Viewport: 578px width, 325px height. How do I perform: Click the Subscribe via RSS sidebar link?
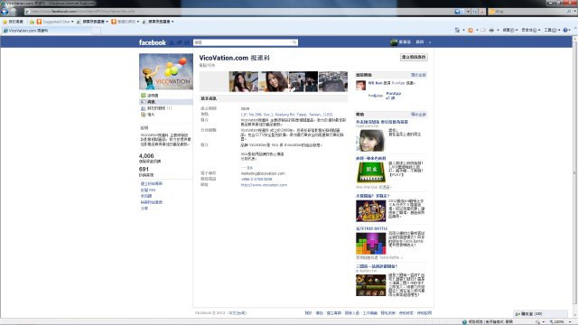148,190
